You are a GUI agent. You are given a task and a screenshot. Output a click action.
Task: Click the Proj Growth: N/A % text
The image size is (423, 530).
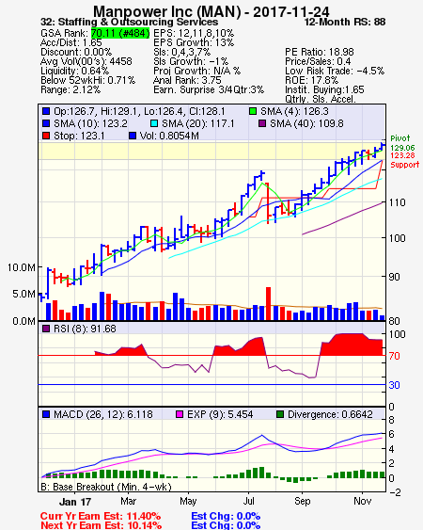click(196, 71)
